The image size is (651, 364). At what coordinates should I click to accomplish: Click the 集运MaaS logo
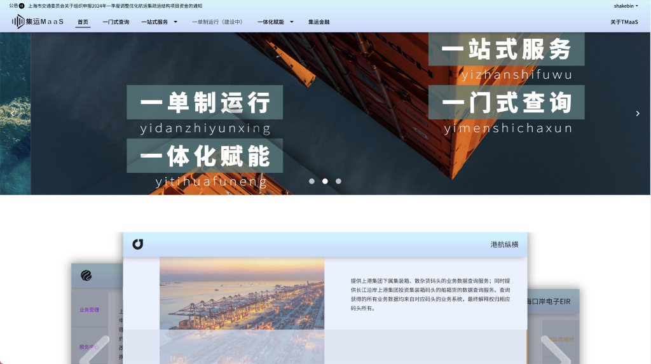pos(38,22)
